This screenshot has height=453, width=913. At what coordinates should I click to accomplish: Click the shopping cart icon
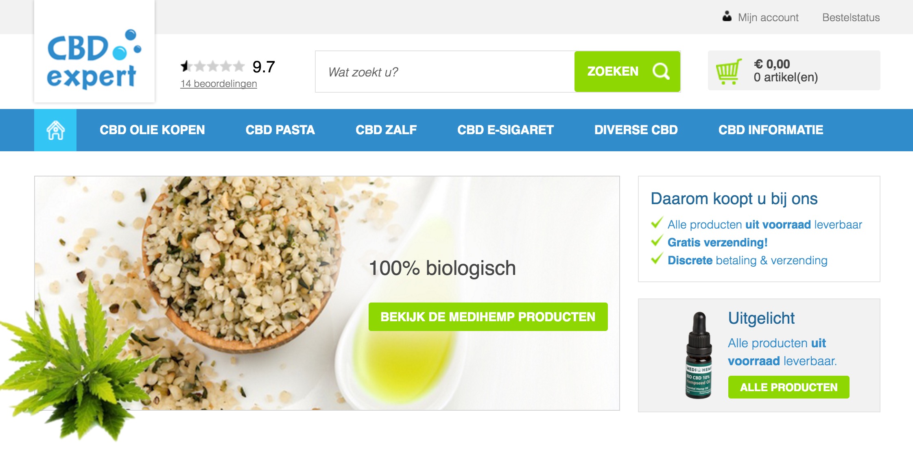coord(729,71)
